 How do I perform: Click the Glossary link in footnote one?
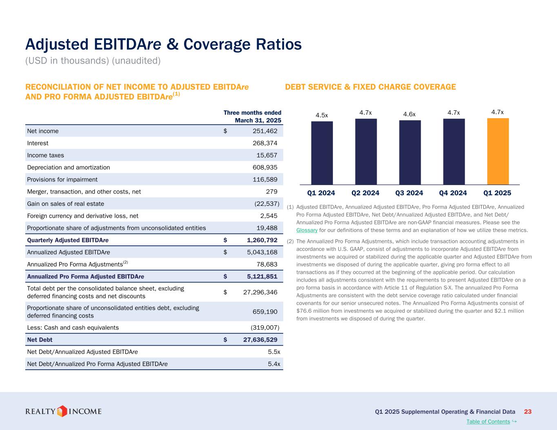click(x=306, y=230)
